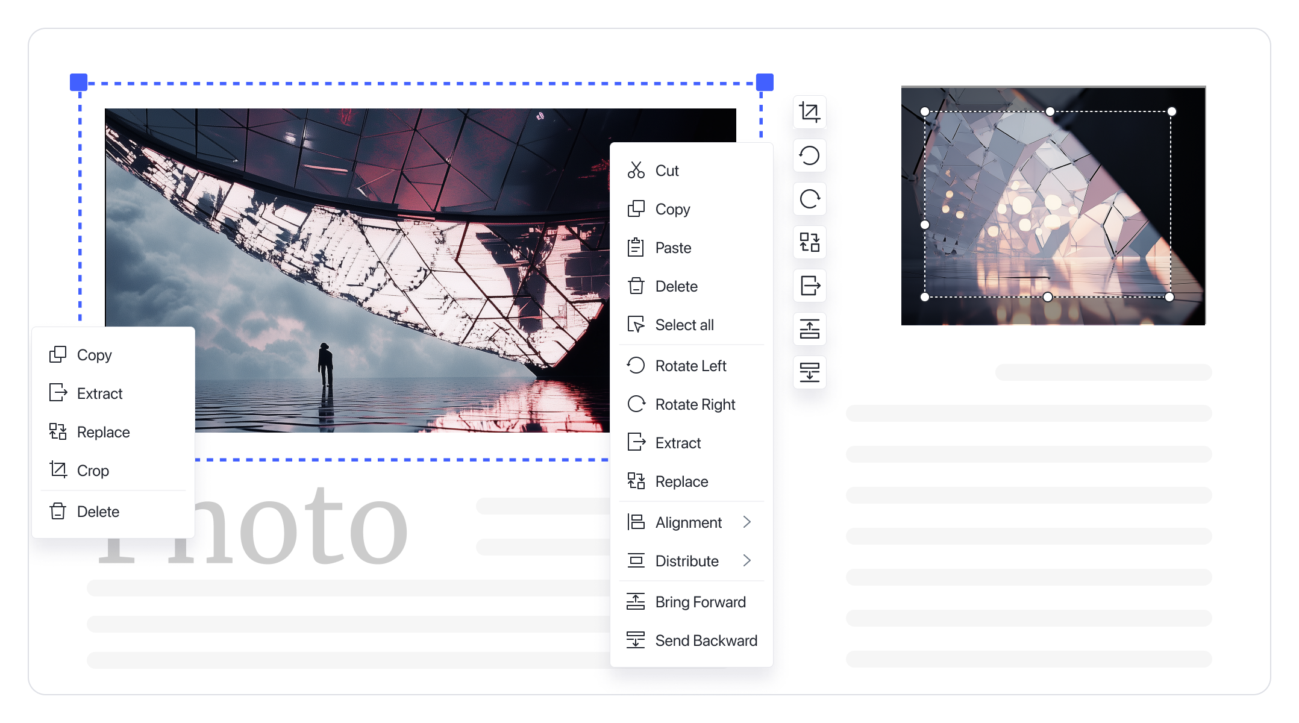Click the Paste button in right context menu
1299x723 pixels.
click(673, 248)
